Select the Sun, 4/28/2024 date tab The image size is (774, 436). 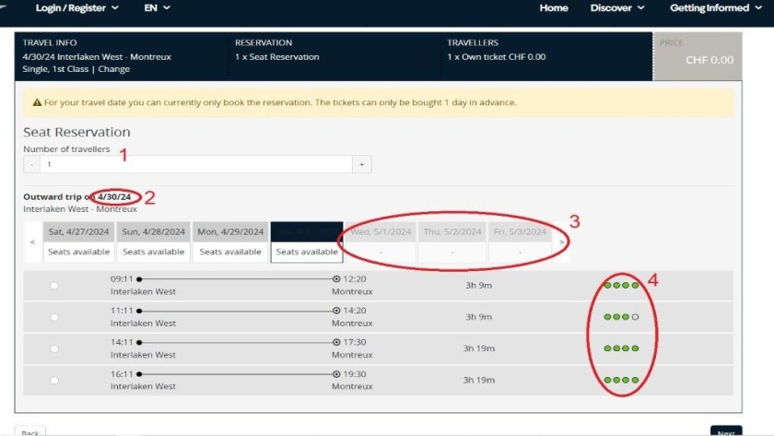click(154, 242)
